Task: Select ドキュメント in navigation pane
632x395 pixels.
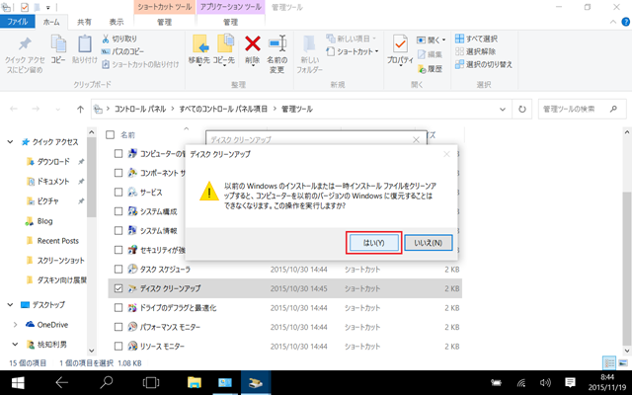Action: [x=53, y=182]
